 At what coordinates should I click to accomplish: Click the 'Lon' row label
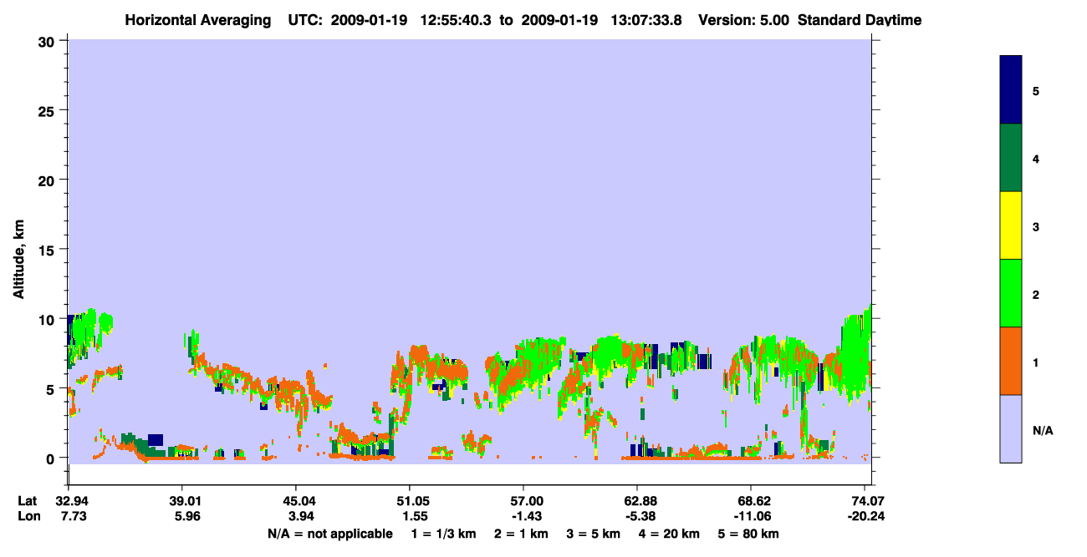tap(28, 516)
